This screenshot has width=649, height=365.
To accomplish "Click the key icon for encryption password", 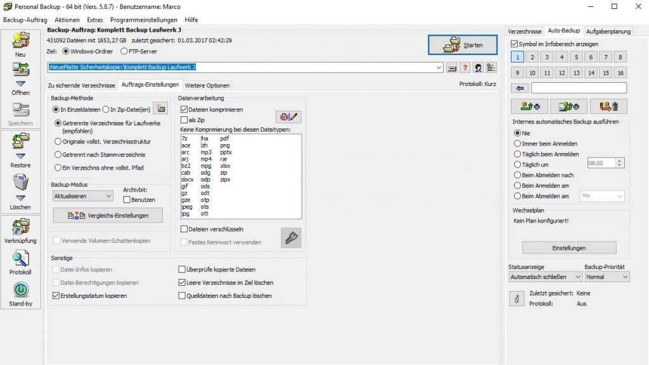I will click(x=291, y=237).
